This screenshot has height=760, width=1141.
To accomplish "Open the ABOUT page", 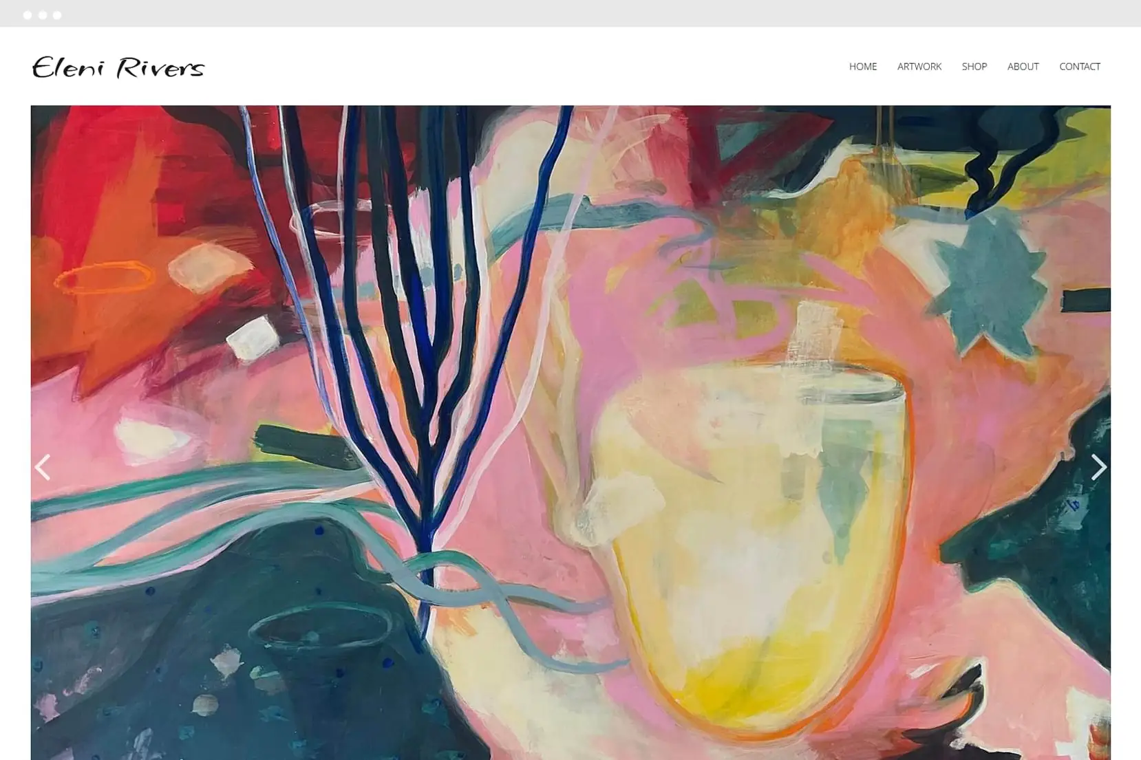I will [1023, 67].
